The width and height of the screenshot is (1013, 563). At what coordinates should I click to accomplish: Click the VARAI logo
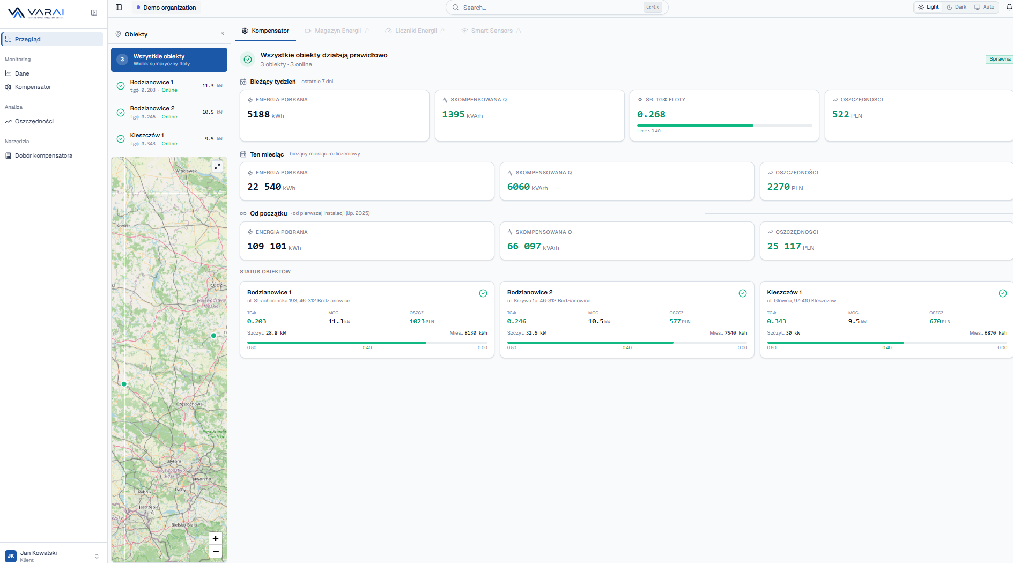point(36,13)
